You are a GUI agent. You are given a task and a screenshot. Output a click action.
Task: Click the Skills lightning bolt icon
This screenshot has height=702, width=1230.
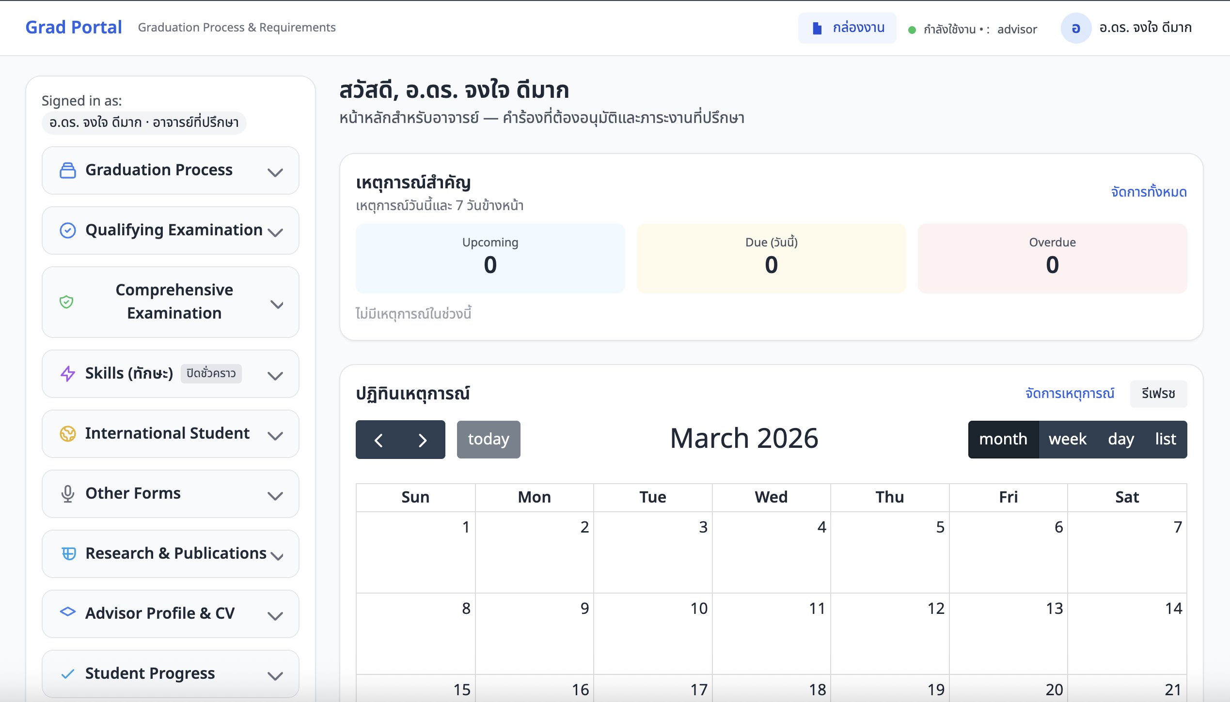click(67, 373)
